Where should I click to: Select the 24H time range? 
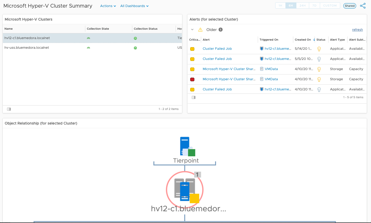coord(303,5)
